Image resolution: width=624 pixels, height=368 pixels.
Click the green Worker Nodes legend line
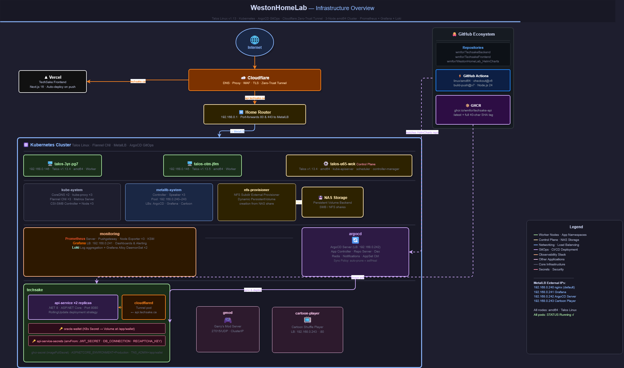536,235
